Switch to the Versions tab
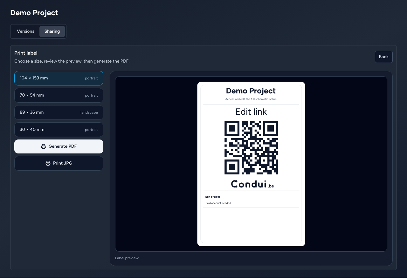The width and height of the screenshot is (407, 278). (x=25, y=31)
